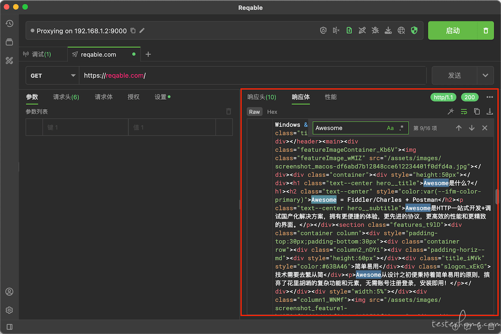Add a new tab with plus button
This screenshot has width=501, height=334.
point(148,54)
